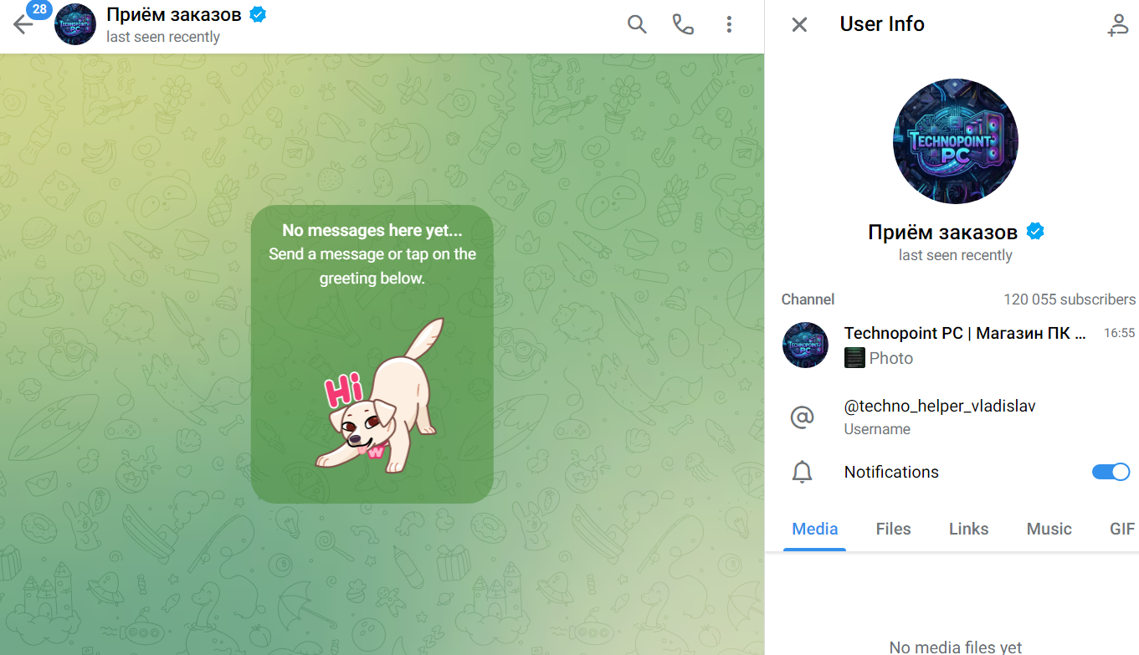Click the add contact icon
Viewport: 1139px width, 655px height.
pyautogui.click(x=1117, y=25)
